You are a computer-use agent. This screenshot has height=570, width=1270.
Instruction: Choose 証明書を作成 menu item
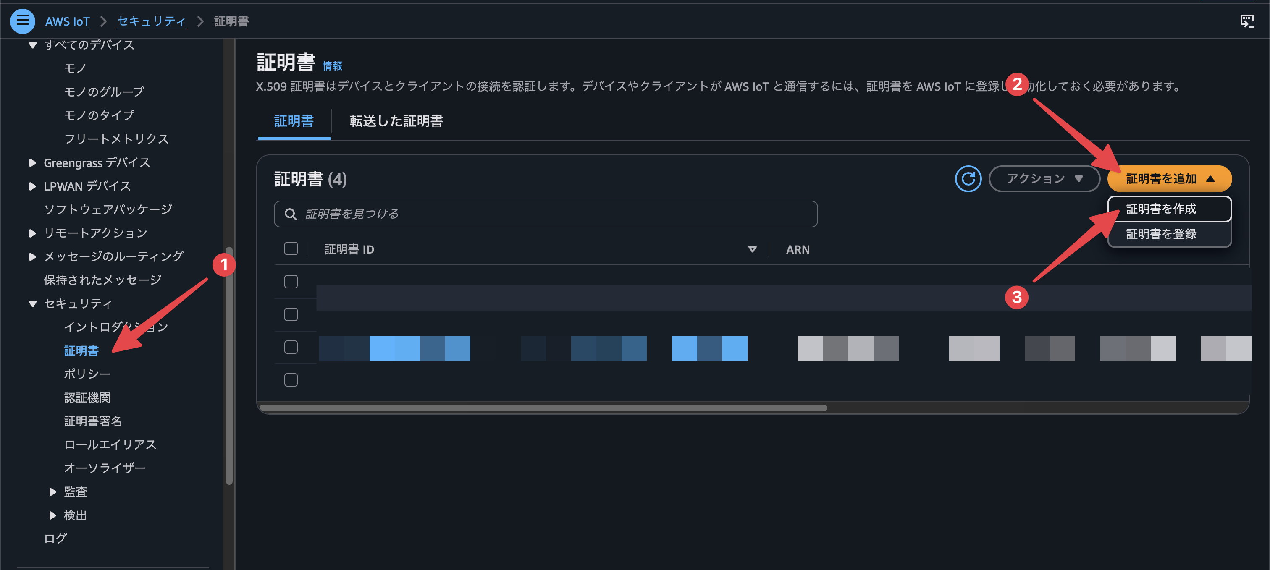coord(1169,209)
